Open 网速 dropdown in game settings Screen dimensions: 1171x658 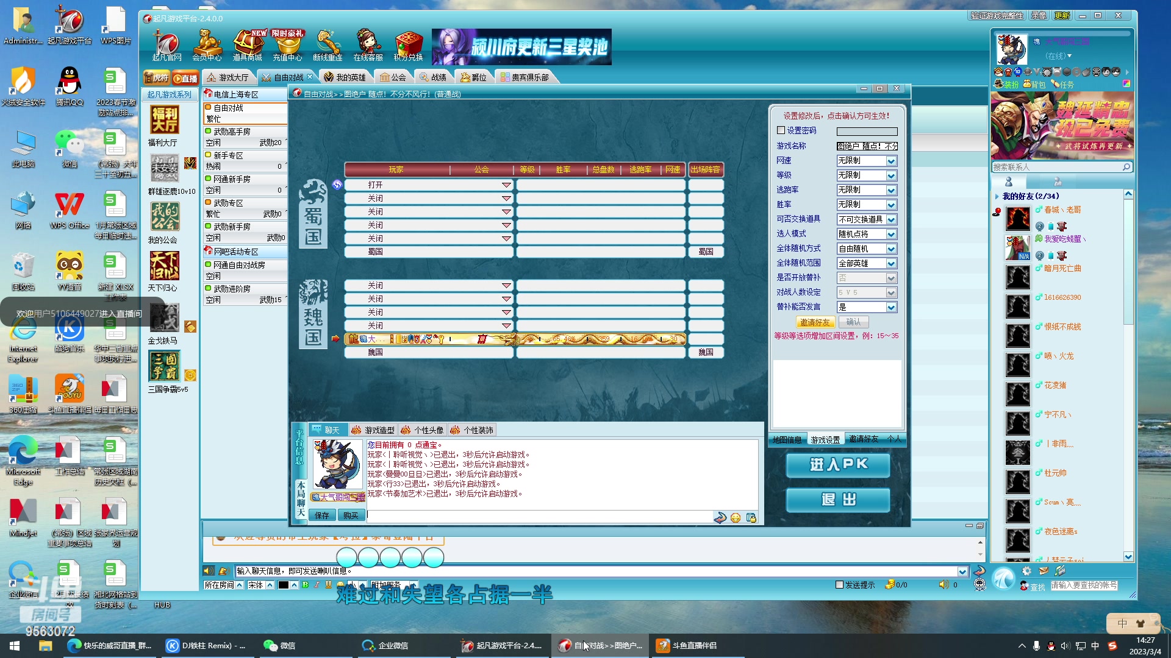click(x=891, y=161)
